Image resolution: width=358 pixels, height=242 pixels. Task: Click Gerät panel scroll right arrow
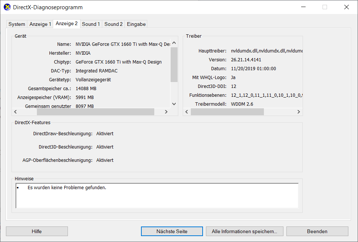tap(166, 112)
